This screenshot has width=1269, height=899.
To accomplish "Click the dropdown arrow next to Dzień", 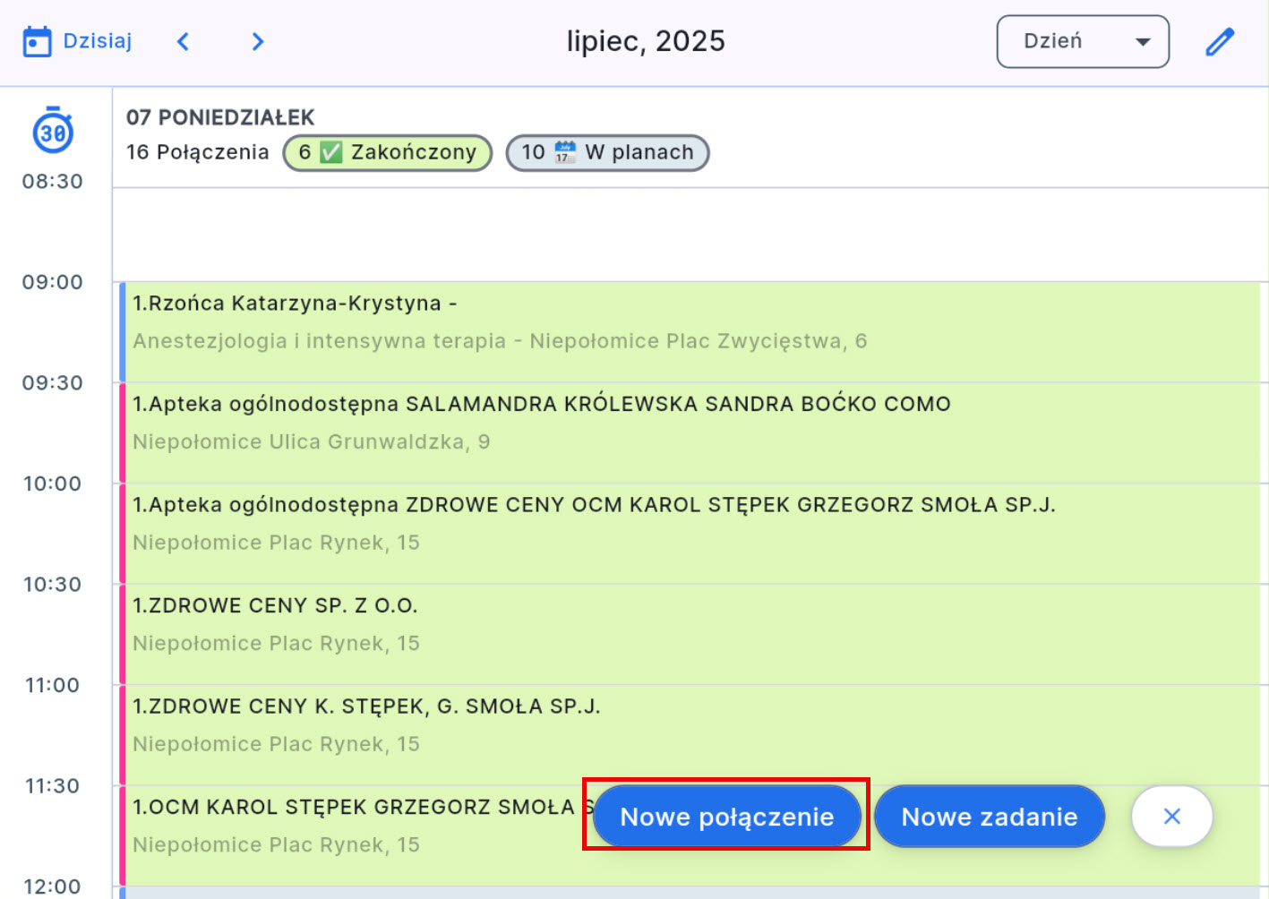I will 1142,41.
